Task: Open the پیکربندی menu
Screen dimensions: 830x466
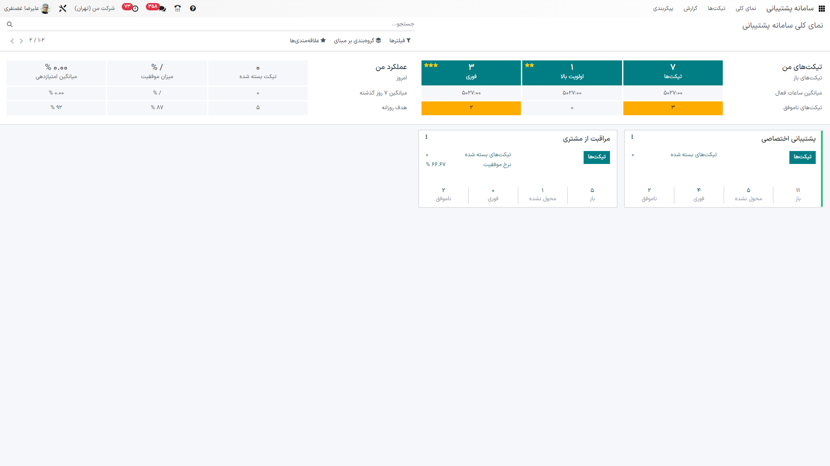Action: pos(663,9)
